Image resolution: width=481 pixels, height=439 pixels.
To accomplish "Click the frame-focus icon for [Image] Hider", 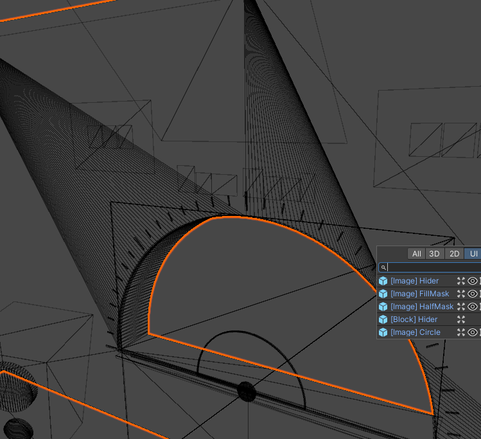I will (461, 281).
